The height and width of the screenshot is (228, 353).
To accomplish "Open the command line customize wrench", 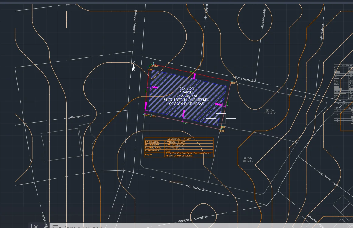I will click(46, 226).
